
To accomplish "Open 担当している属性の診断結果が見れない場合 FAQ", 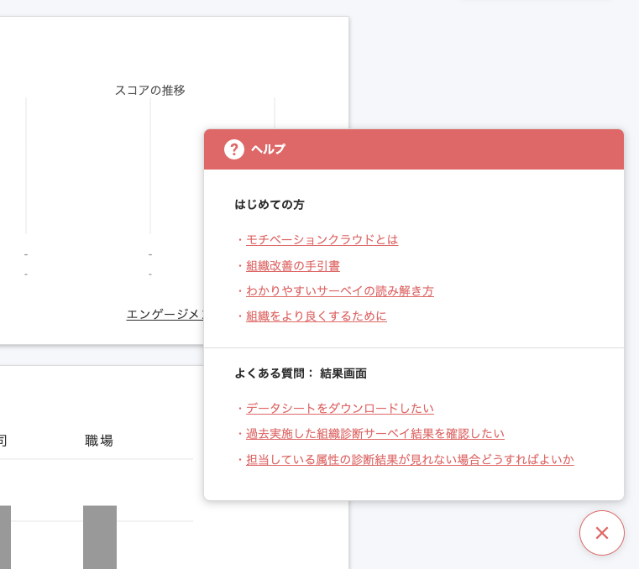I will tap(410, 460).
